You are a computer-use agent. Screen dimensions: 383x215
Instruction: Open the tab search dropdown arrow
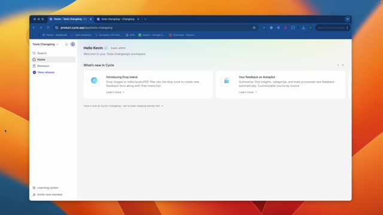pos(347,19)
